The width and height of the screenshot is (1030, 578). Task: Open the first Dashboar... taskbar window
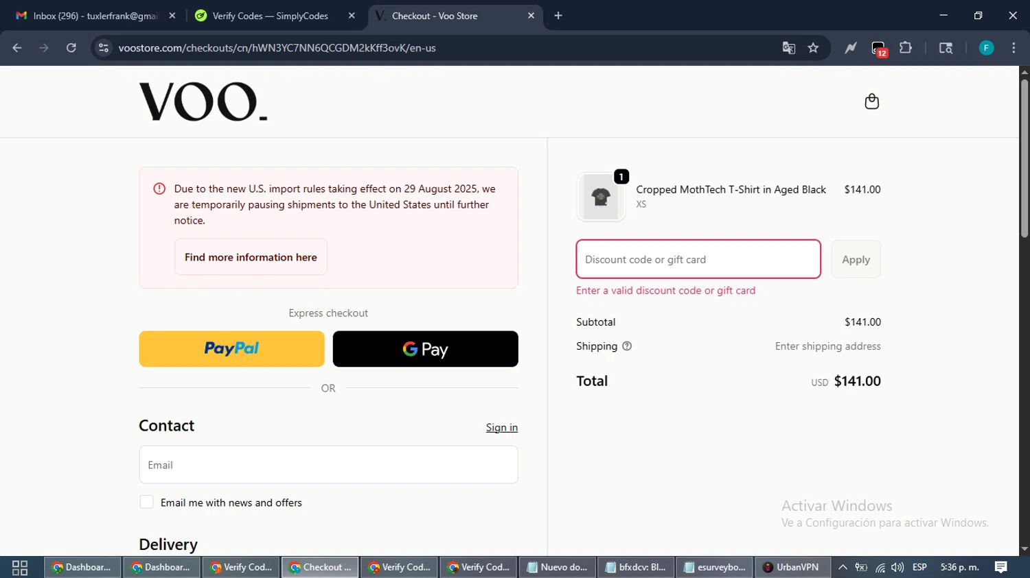tap(82, 567)
